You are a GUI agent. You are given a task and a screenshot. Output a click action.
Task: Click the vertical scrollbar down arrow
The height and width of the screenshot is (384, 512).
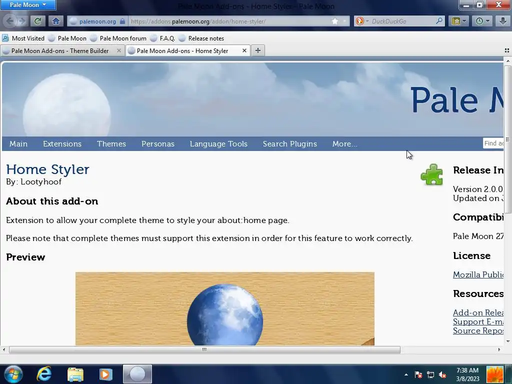(508, 341)
